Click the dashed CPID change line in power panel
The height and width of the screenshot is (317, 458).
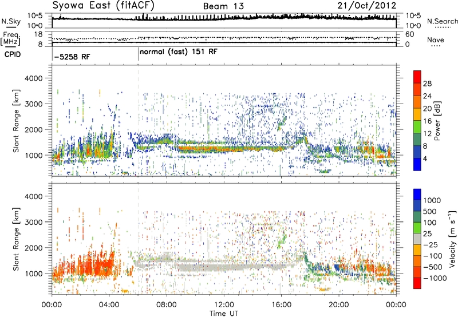138,121
